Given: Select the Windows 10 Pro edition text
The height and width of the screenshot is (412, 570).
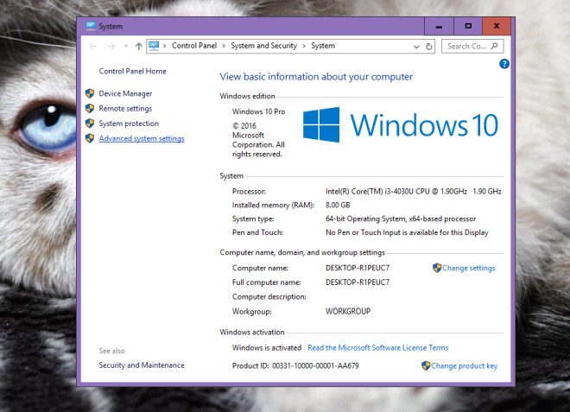Looking at the screenshot, I should click(259, 111).
